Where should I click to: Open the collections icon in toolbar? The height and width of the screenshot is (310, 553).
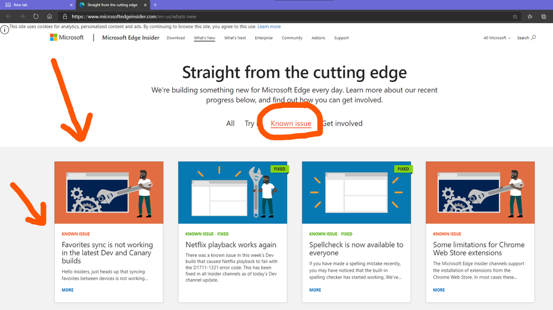[x=544, y=17]
